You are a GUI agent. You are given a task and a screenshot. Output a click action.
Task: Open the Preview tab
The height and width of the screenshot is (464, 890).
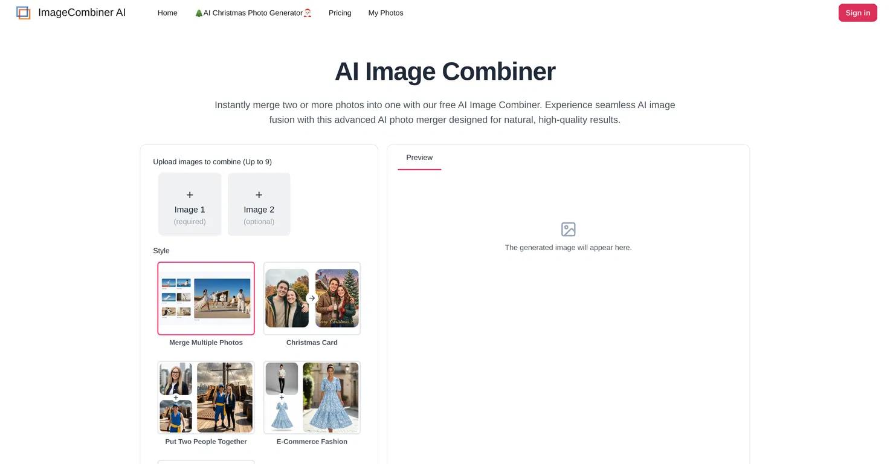pyautogui.click(x=419, y=158)
